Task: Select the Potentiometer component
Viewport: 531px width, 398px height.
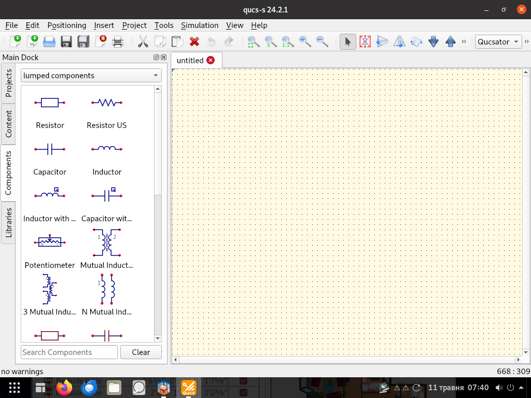Action: pyautogui.click(x=50, y=250)
